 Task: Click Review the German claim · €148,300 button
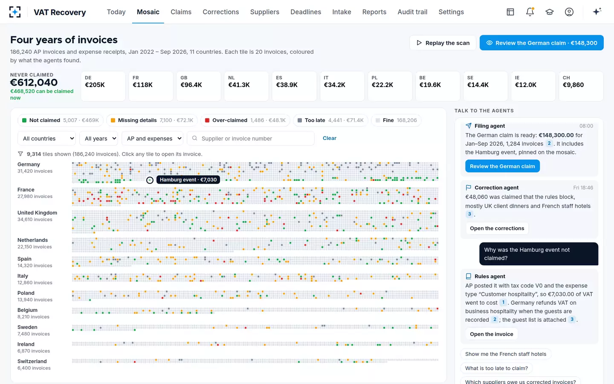[x=542, y=43]
